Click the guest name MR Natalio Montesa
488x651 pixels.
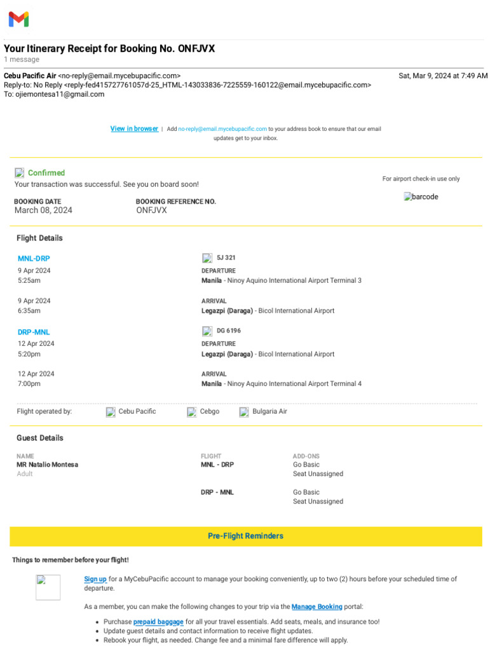point(48,465)
